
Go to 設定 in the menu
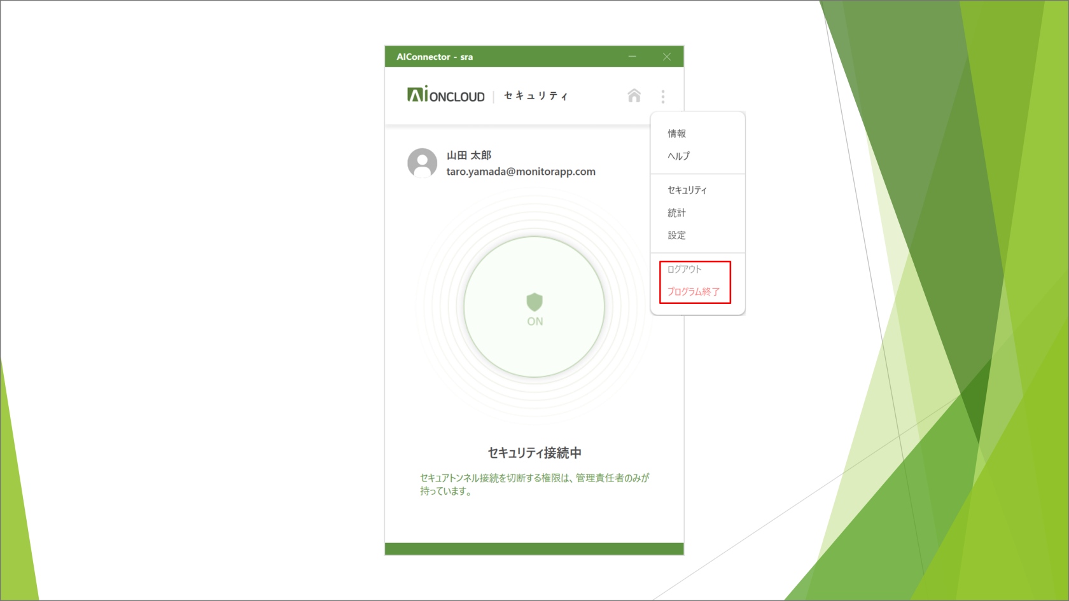(x=676, y=235)
